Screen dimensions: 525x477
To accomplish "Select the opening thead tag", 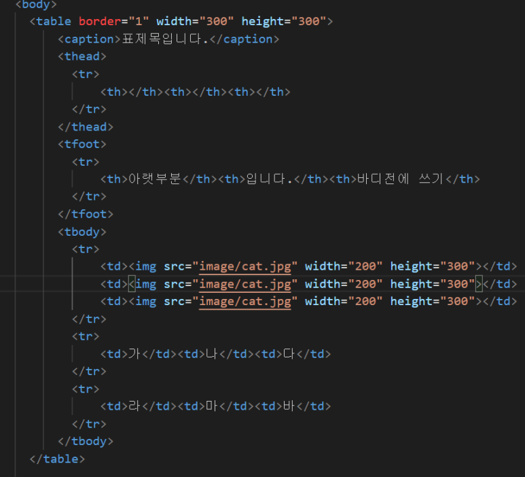I will point(82,56).
